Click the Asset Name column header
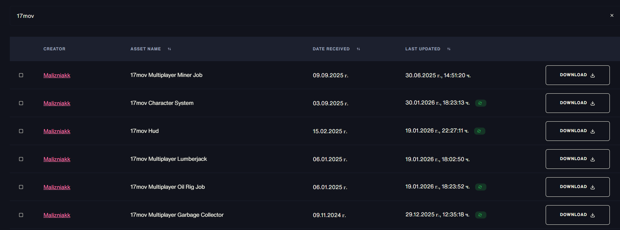 click(146, 49)
